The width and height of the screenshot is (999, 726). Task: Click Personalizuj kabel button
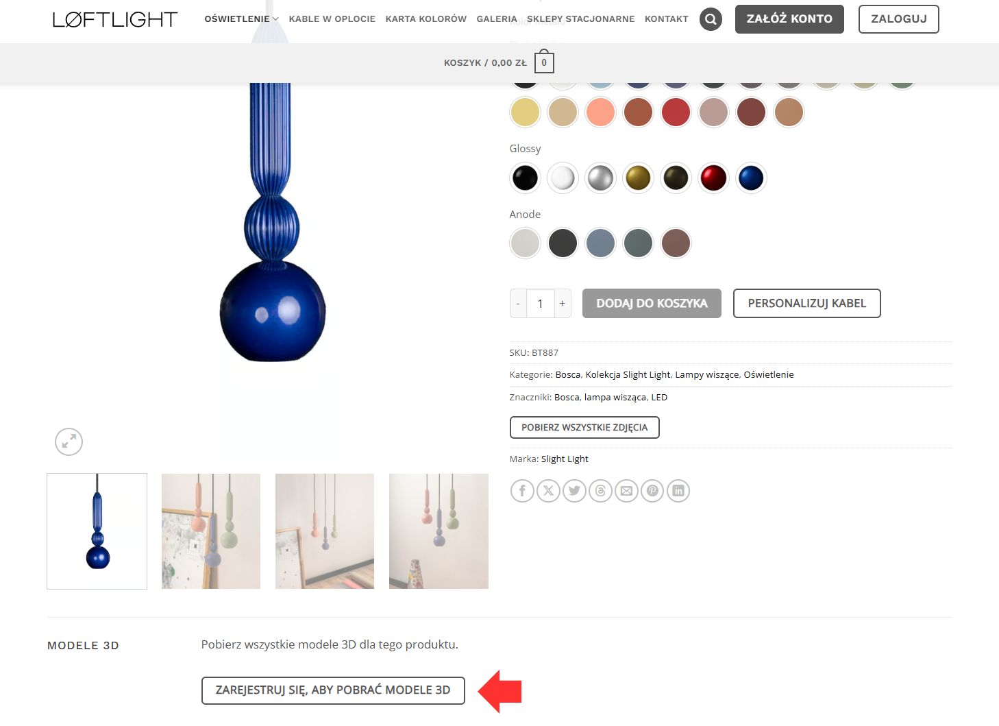click(807, 304)
